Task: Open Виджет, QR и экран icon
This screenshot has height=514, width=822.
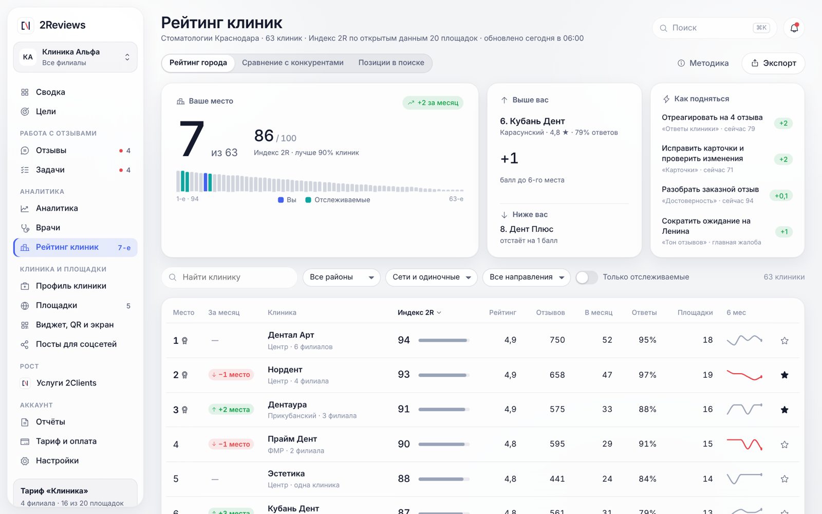Action: pyautogui.click(x=25, y=325)
